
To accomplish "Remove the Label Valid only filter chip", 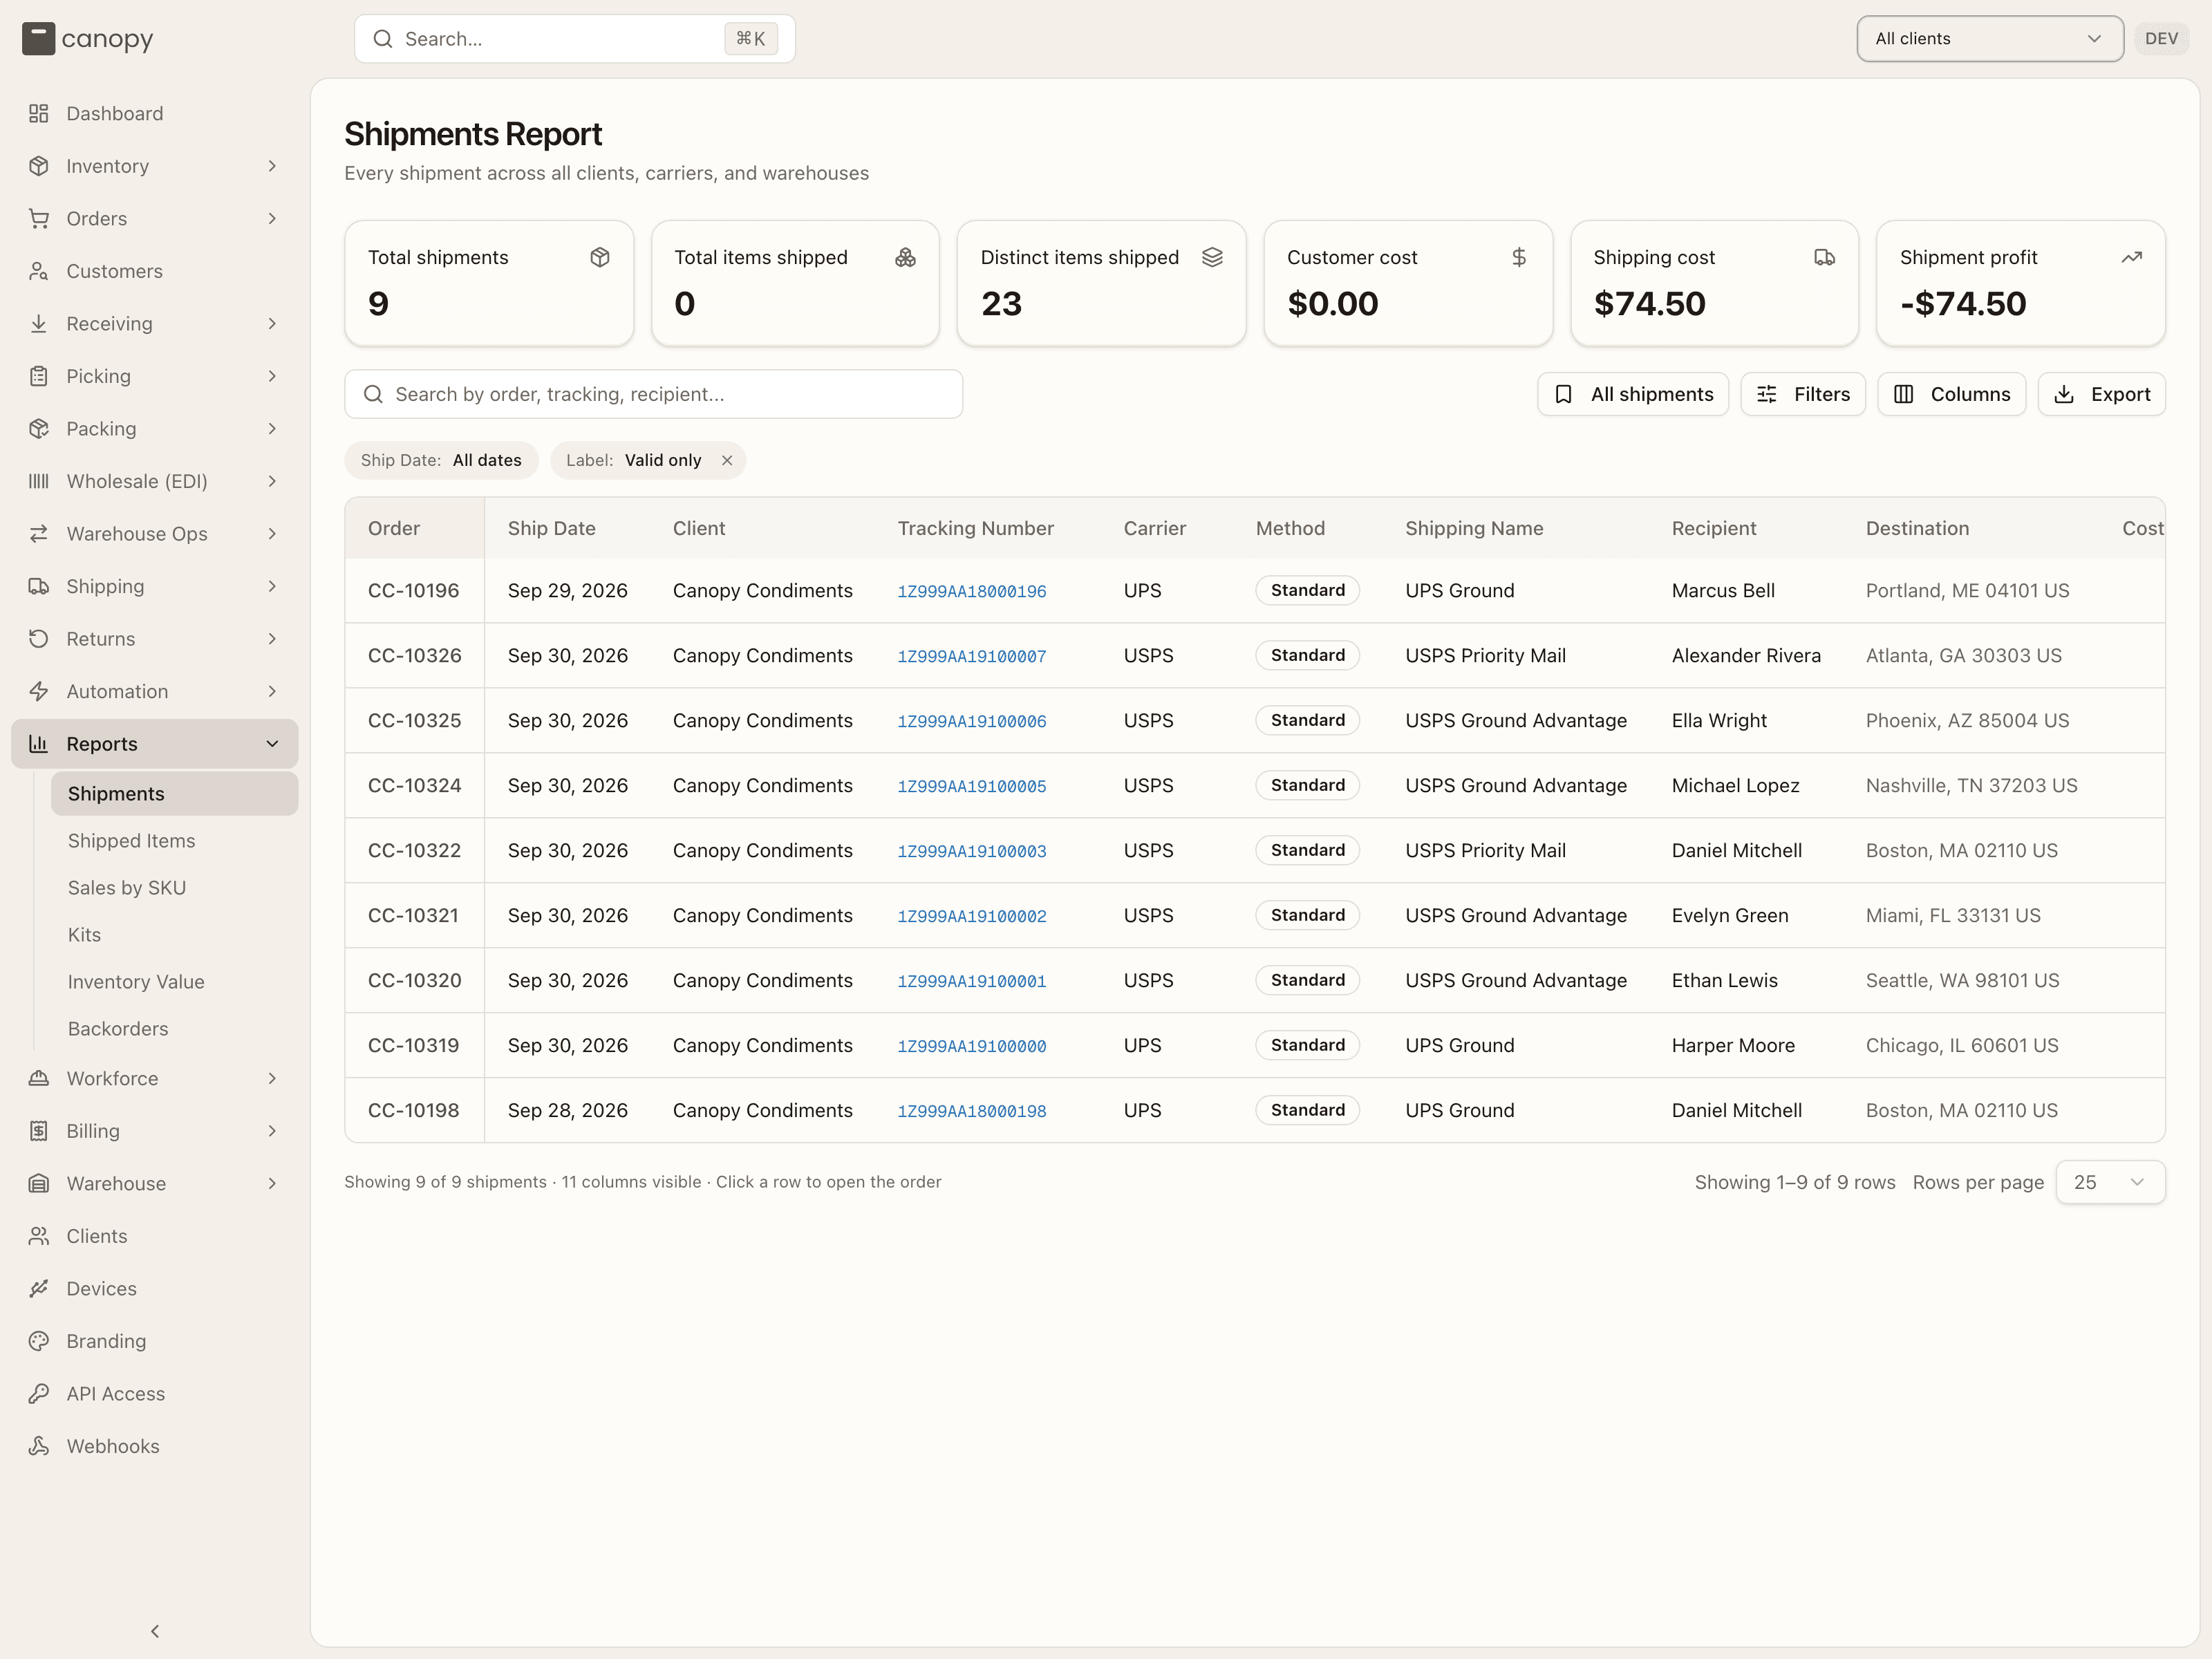I will (727, 460).
